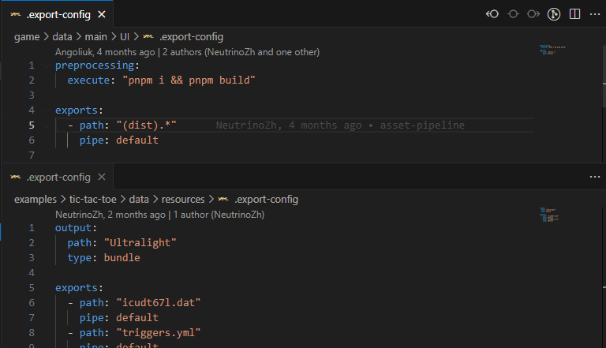The width and height of the screenshot is (606, 348).
Task: Split the editor to the right
Action: [574, 14]
